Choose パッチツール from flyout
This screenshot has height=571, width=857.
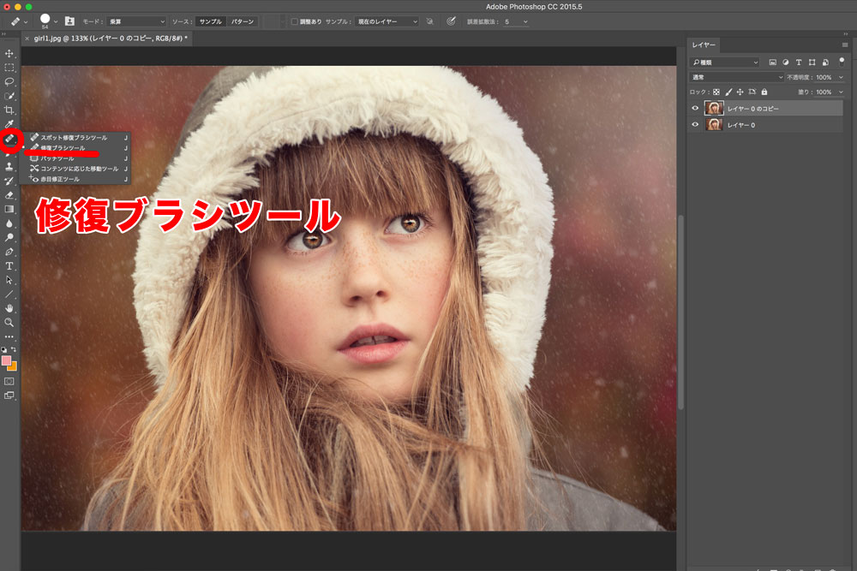pos(75,158)
